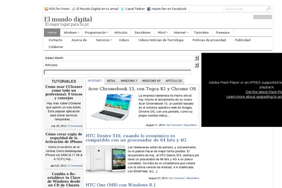This screenshot has width=282, height=188.
Task: Click the HTC Desire 510 phone thumbnail
Action: pyautogui.click(x=106, y=159)
